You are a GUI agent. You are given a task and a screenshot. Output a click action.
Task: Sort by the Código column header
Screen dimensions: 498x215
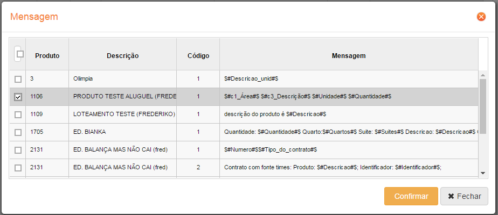[x=198, y=55]
